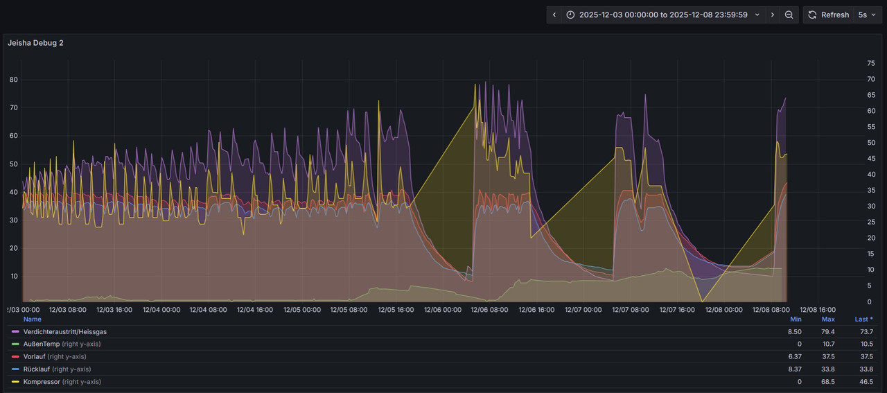Sort legend by the Name column header
The image size is (887, 393).
pos(33,320)
